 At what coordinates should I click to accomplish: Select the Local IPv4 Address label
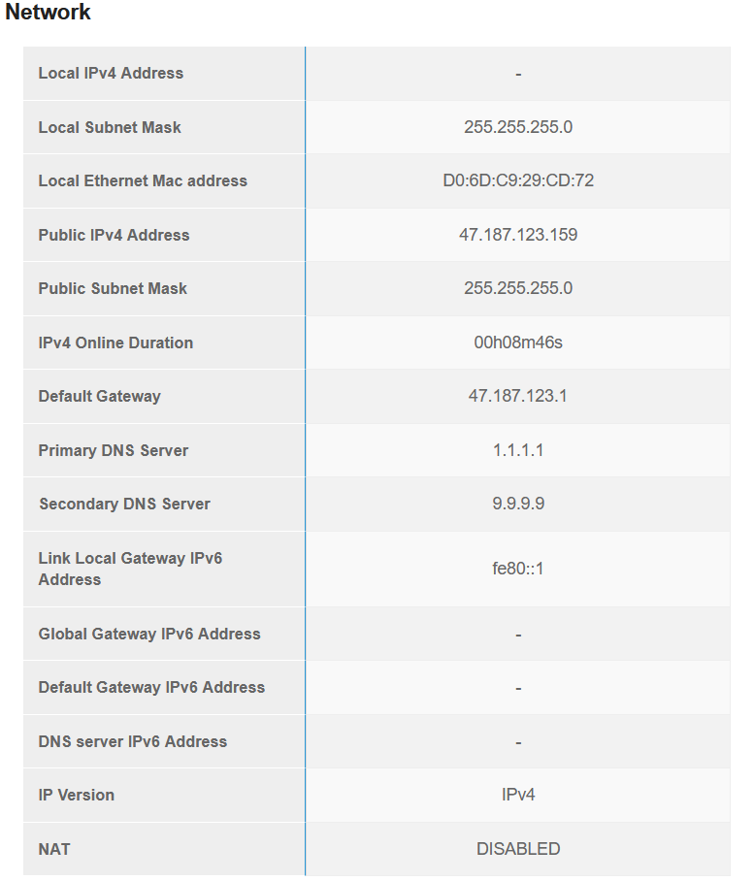tap(111, 73)
